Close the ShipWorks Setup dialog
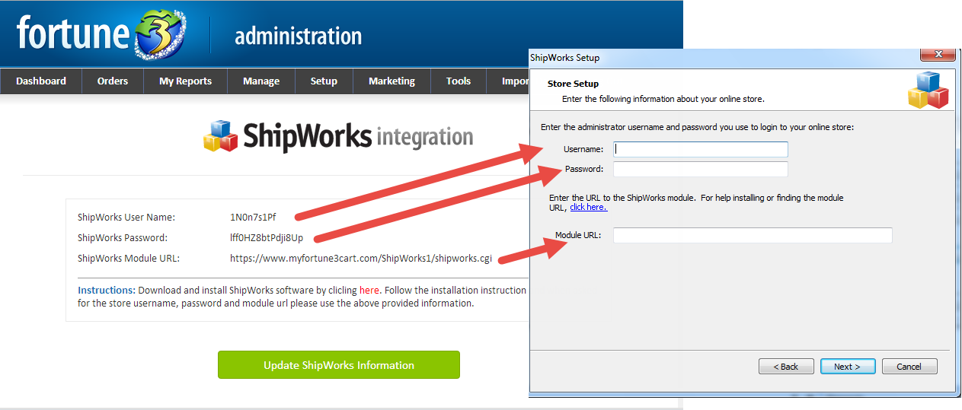This screenshot has height=410, width=962. coord(938,55)
